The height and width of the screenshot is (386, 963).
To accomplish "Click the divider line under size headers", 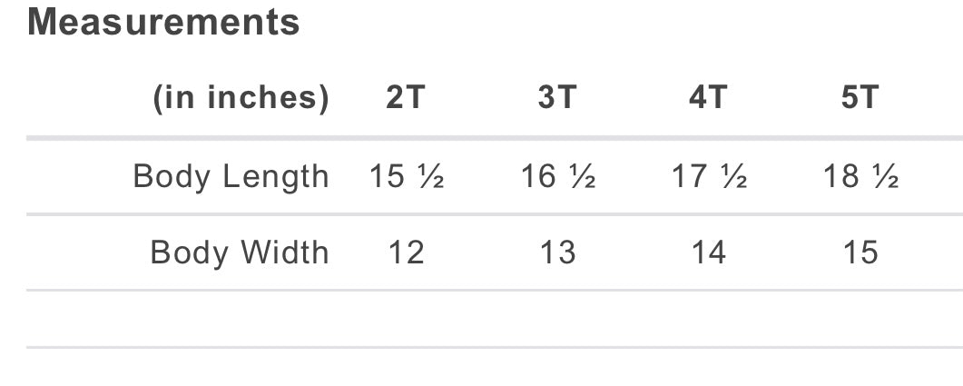I will click(495, 139).
